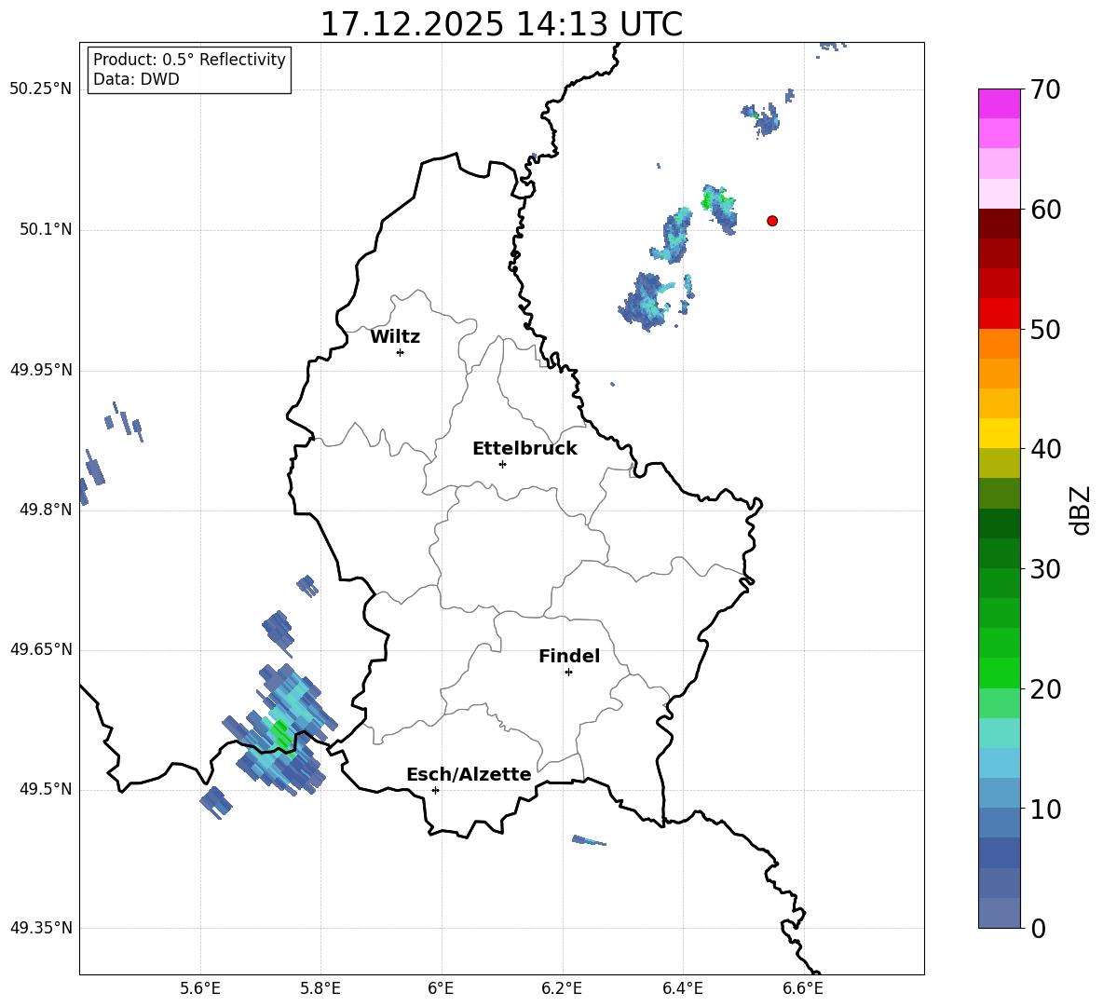Click the yellow 40 dBZ colorbar segment

coord(999,433)
